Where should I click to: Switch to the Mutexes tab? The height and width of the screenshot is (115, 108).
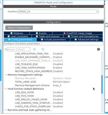(x=17, y=33)
